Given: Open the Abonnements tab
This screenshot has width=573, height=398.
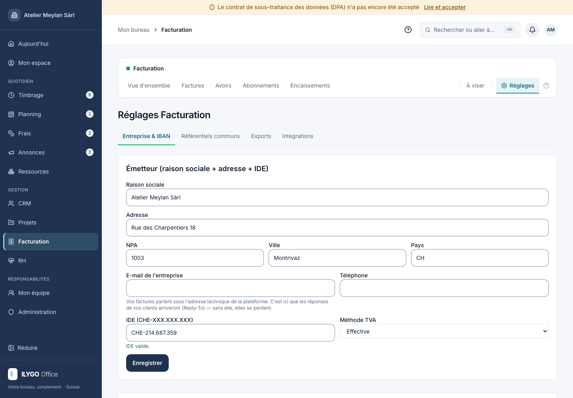Looking at the screenshot, I should tap(261, 86).
